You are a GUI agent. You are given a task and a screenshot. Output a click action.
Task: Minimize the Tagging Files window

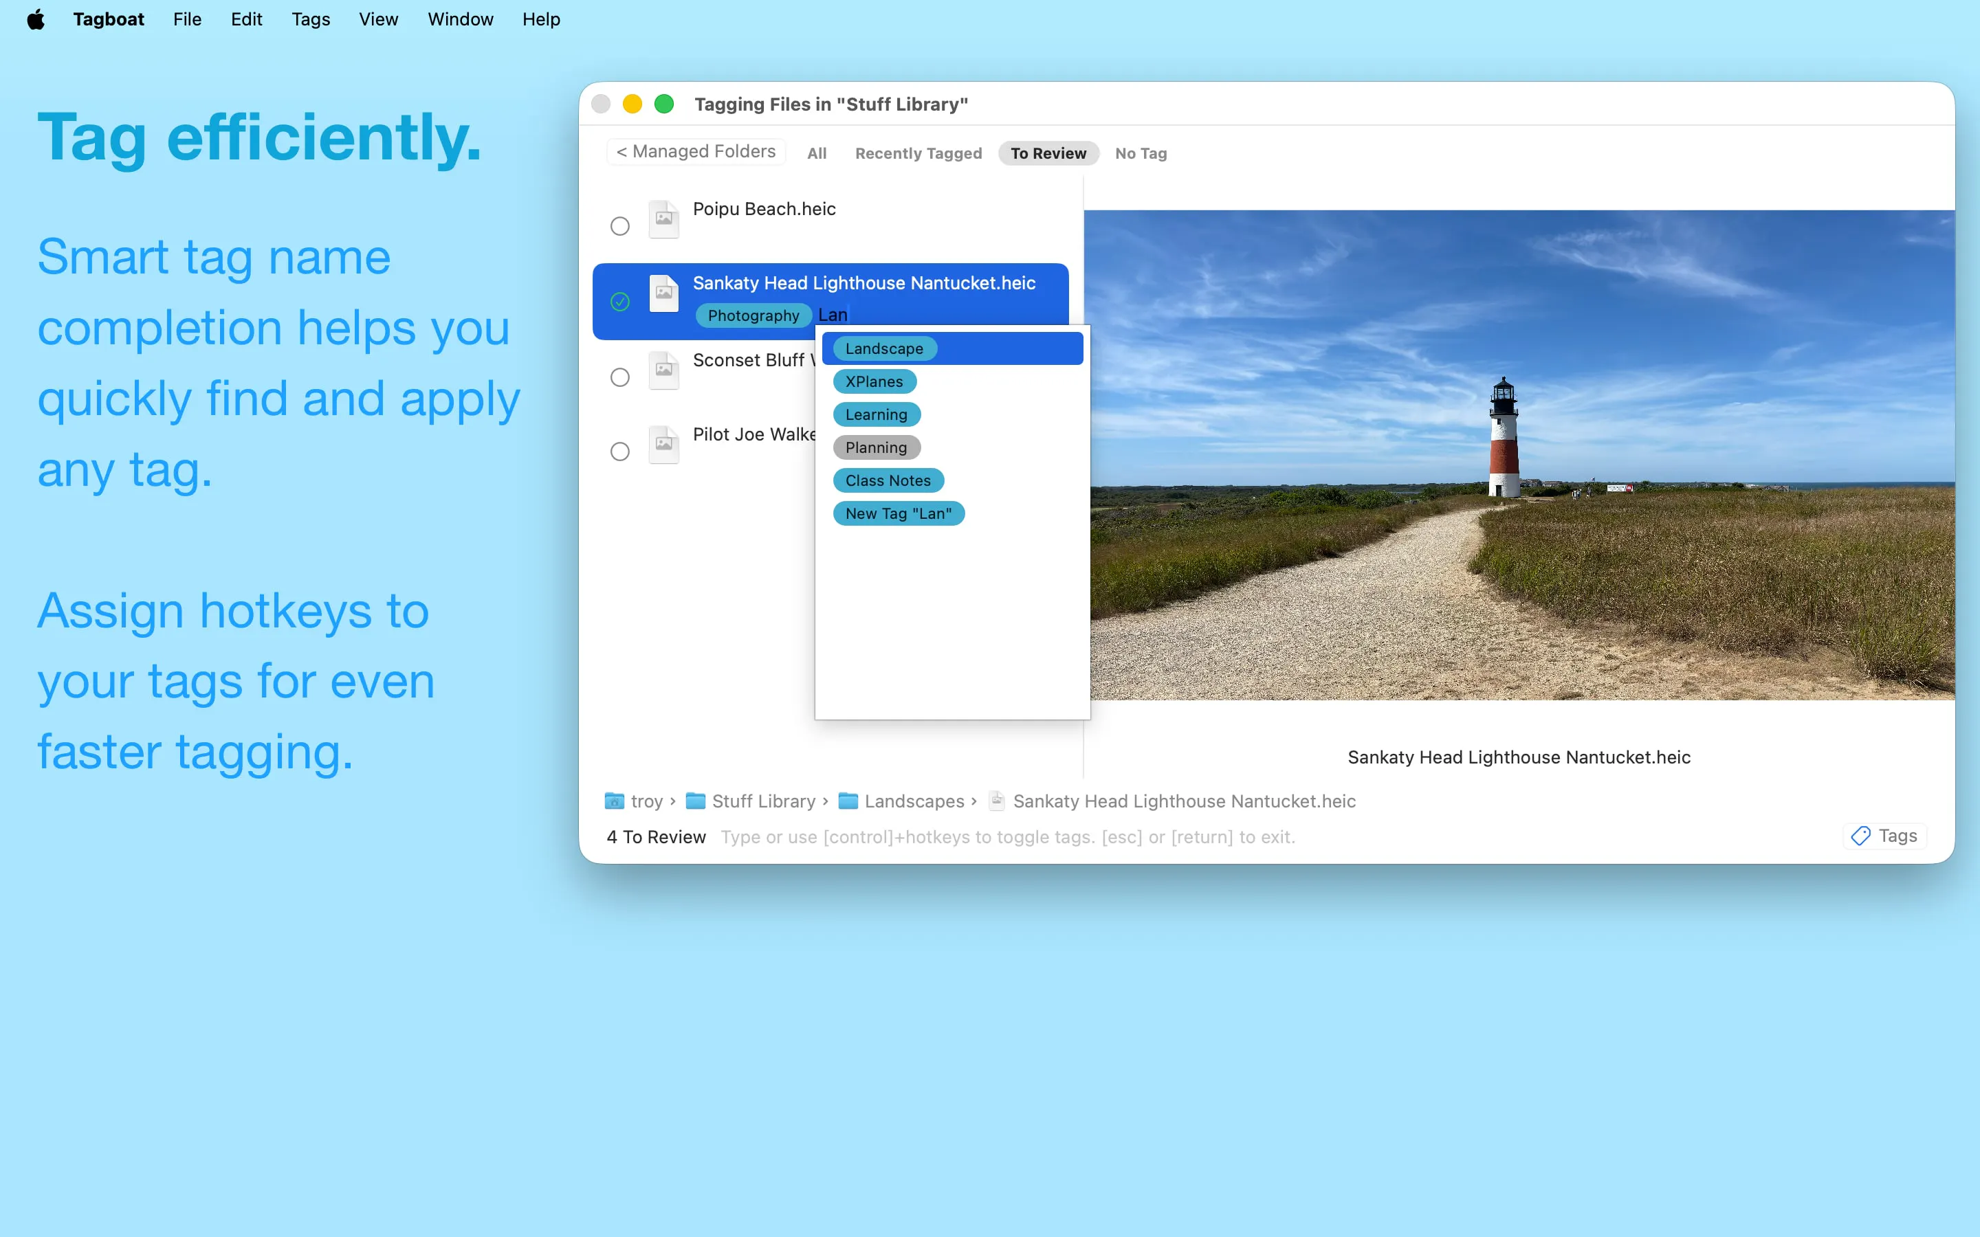pos(632,104)
